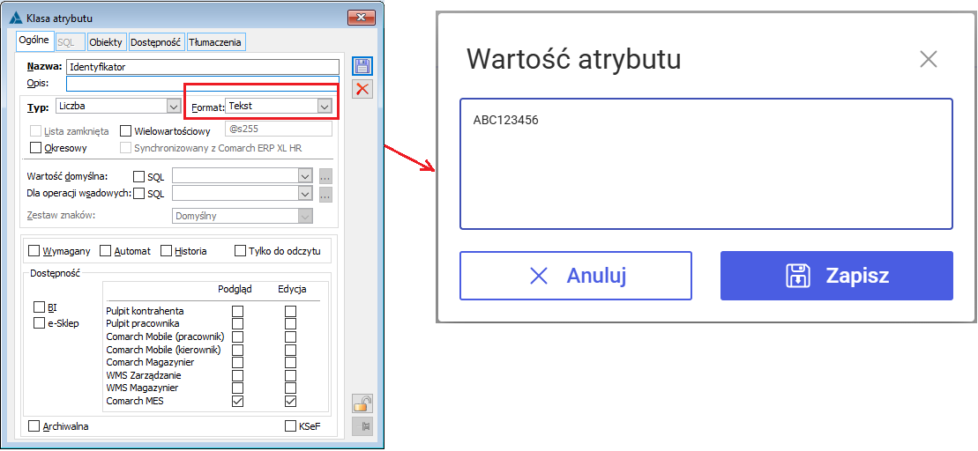Enable the KSeF checkbox
Screen dimensions: 978x451
(290, 426)
